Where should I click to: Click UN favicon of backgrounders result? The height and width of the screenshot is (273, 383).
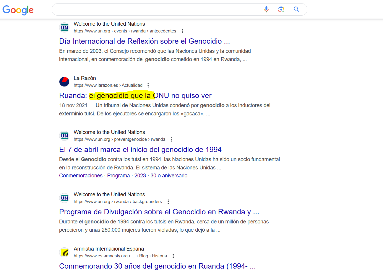pos(64,198)
